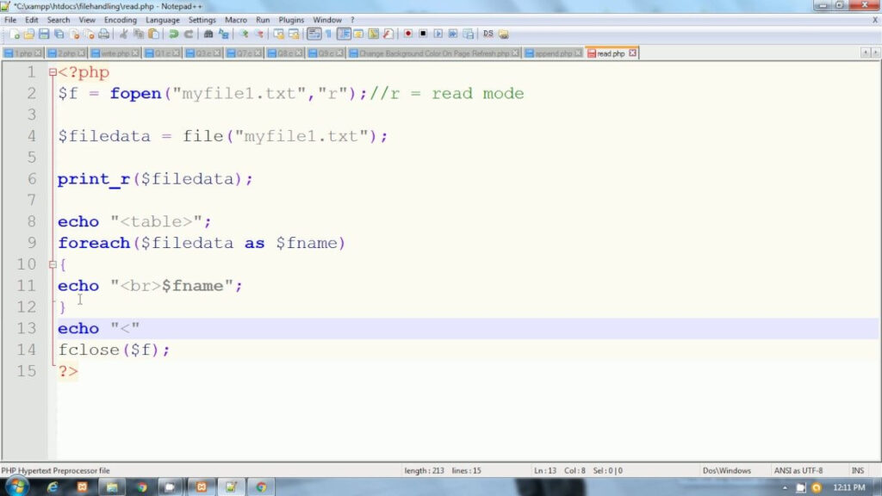882x496 pixels.
Task: Toggle synchronized vertical scrolling icon
Action: pos(278,34)
